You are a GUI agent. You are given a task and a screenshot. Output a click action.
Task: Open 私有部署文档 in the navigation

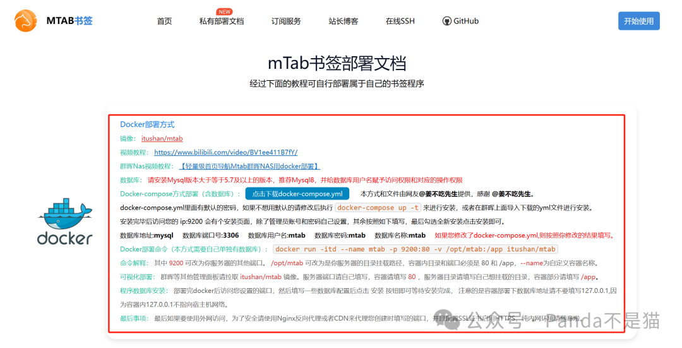tap(222, 21)
